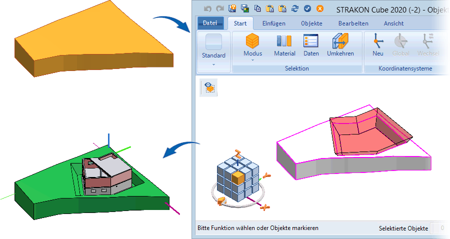
Task: Expand the Modus dropdown arrow
Action: (x=252, y=60)
